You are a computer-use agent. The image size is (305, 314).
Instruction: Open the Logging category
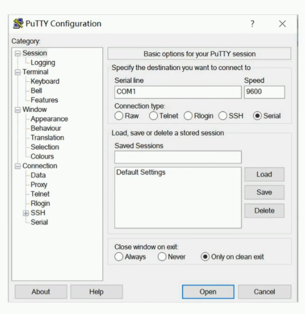43,63
